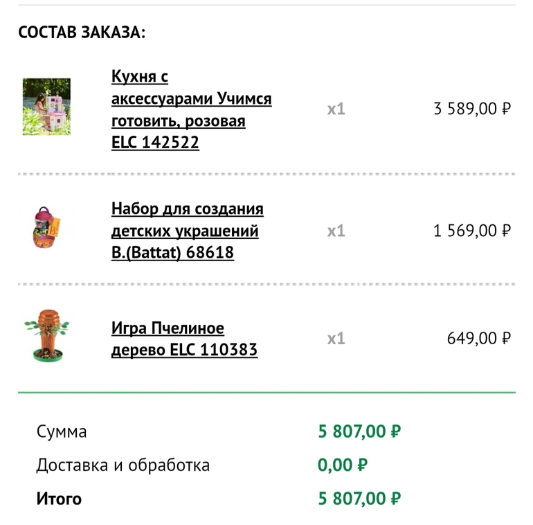Click the x1 quantity for the Battat set
Viewport: 533px width, 525px height.
(x=336, y=231)
